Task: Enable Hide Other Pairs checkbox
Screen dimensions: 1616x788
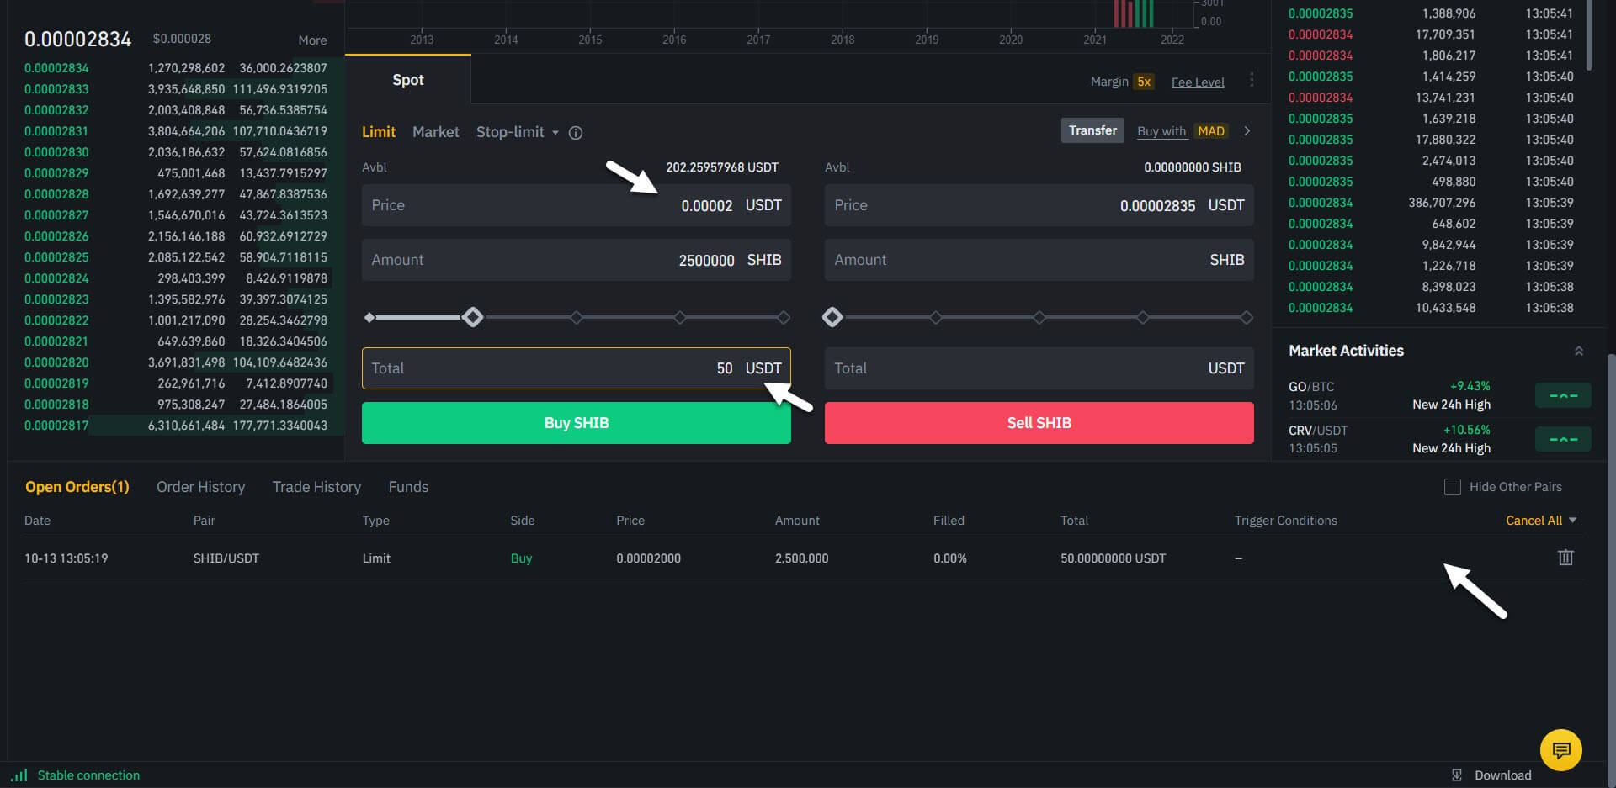Action: 1453,487
